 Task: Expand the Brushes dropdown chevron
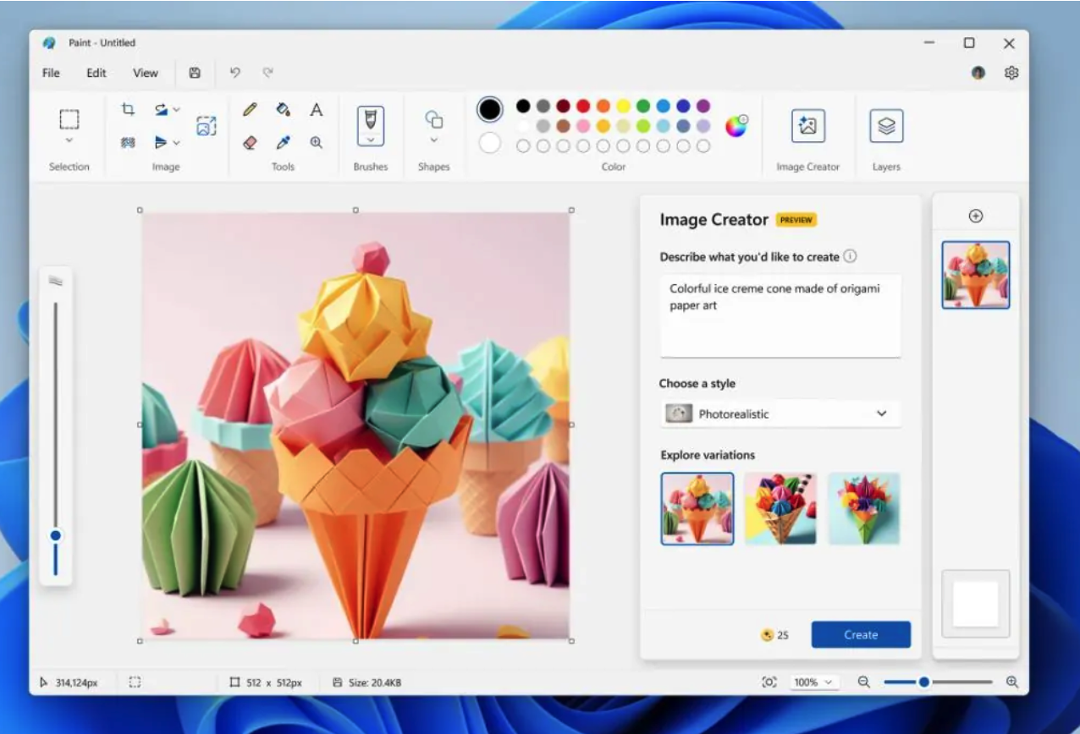(x=371, y=139)
